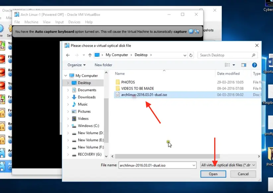Sort files by Date modified
The height and width of the screenshot is (193, 273).
228,73
